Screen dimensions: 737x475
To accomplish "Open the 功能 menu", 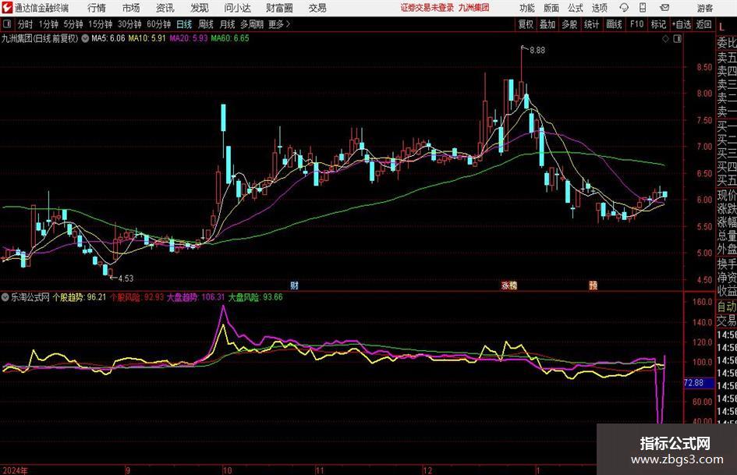I will pos(527,8).
